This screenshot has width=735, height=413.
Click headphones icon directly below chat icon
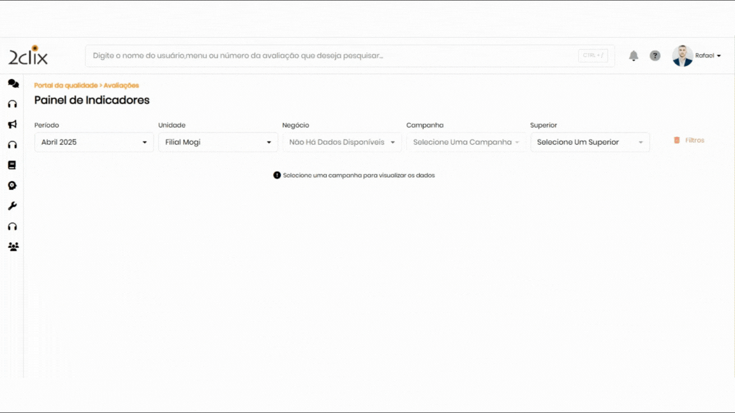12,104
